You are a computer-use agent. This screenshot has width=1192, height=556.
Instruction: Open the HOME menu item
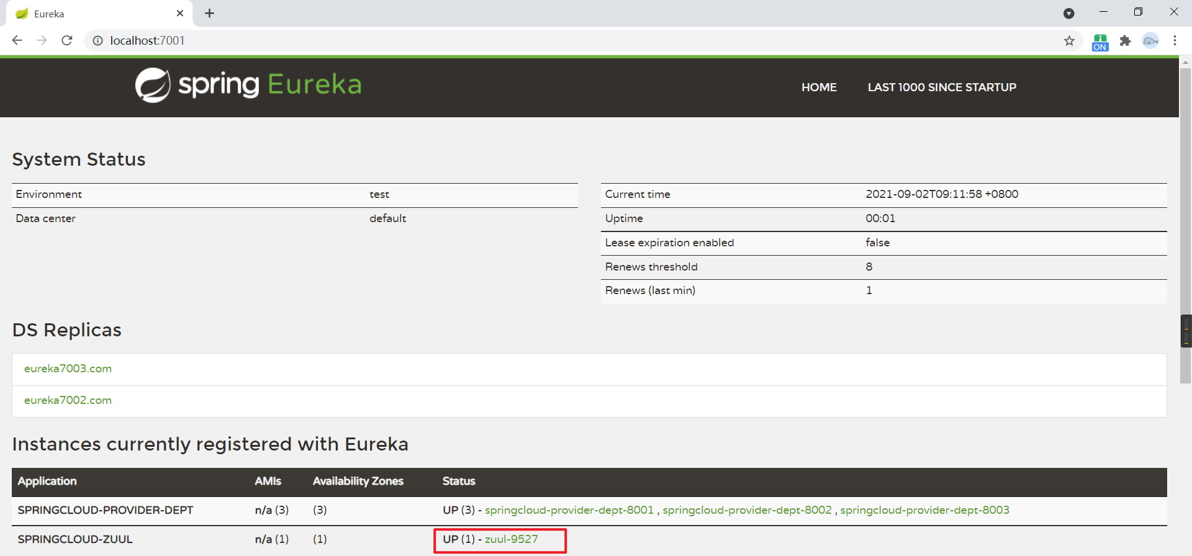pos(819,87)
